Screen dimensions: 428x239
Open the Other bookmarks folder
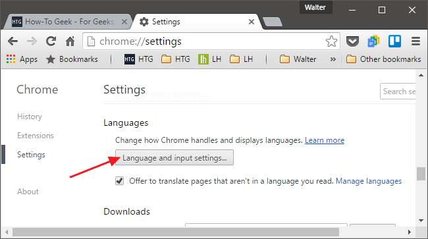[383, 59]
